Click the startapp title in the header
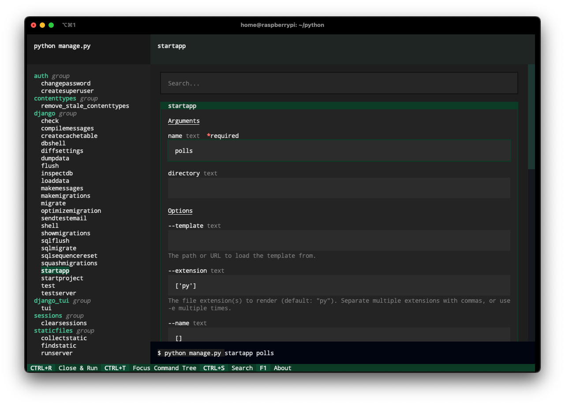 click(x=172, y=46)
